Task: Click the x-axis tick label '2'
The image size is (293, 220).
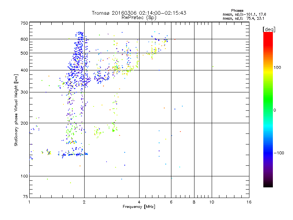Action: 84,202
